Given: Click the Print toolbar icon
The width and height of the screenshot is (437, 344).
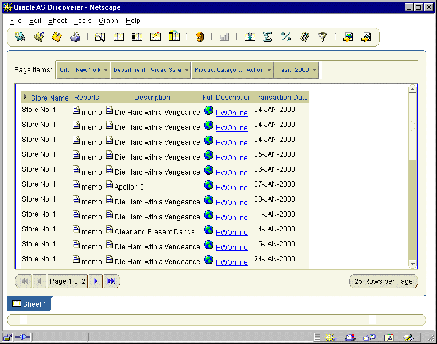Looking at the screenshot, I should point(75,37).
